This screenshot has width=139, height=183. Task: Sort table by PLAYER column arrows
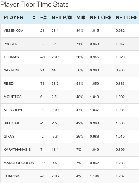click(x=34, y=18)
